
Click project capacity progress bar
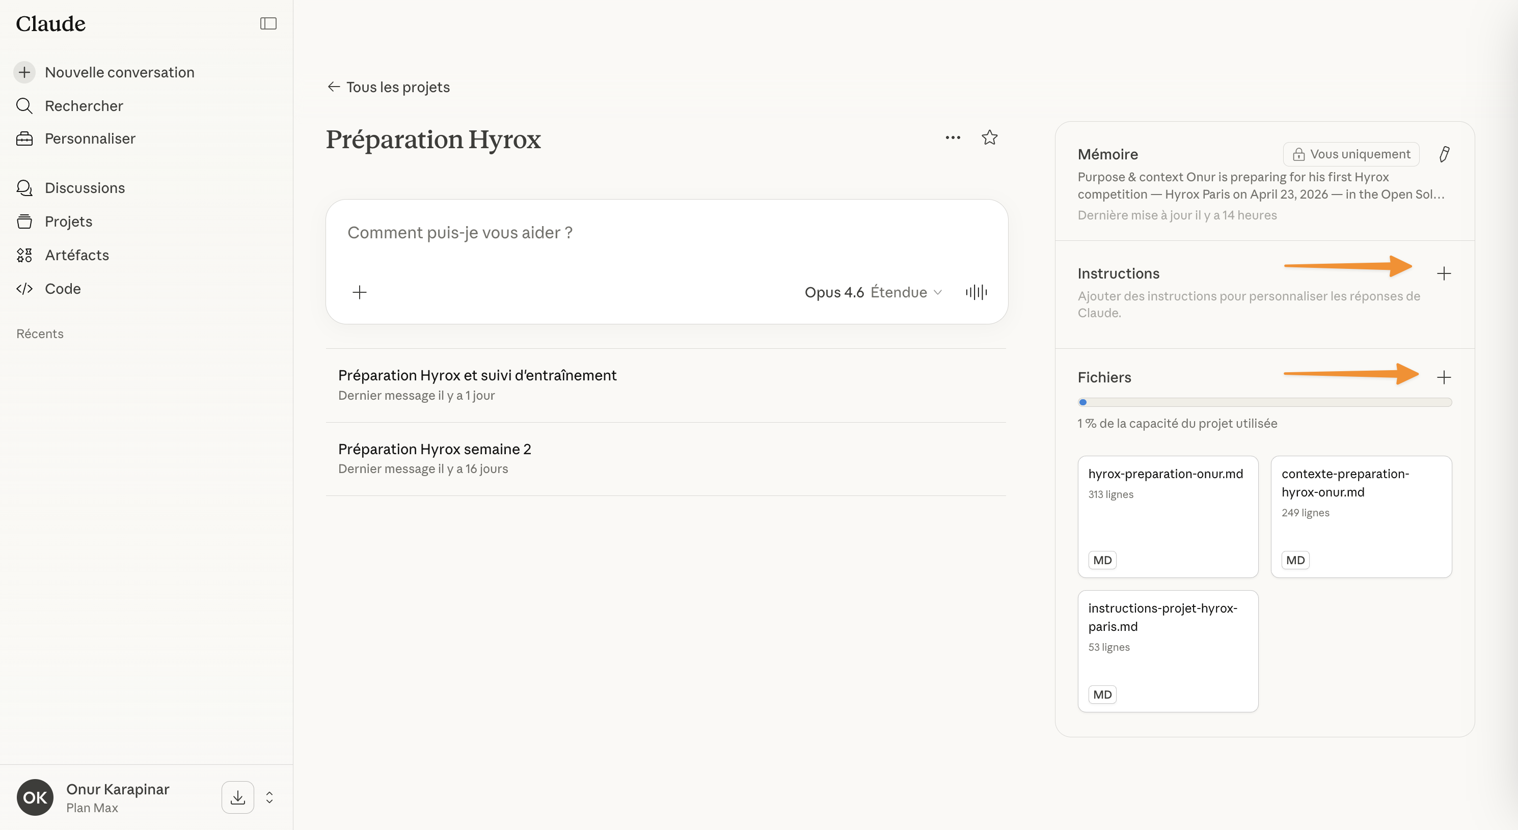tap(1265, 402)
